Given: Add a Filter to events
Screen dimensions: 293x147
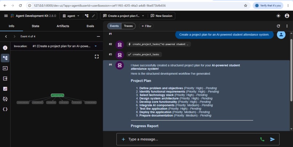Looking at the screenshot, I should (x=146, y=26).
